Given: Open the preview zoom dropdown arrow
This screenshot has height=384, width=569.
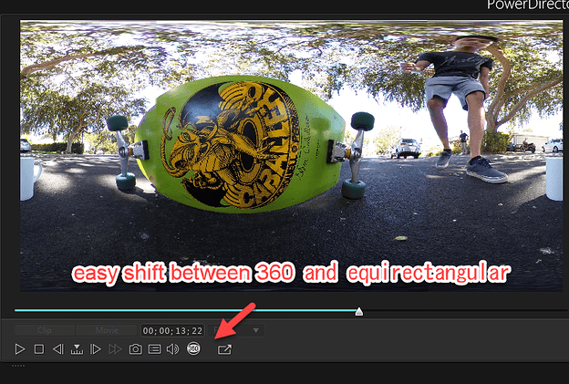Looking at the screenshot, I should pos(256,330).
